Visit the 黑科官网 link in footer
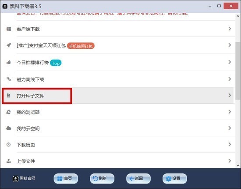This screenshot has width=241, height=189. tap(24, 178)
